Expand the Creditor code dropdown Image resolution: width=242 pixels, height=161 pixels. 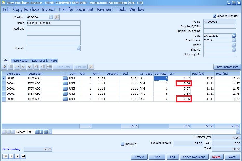pos(51,17)
